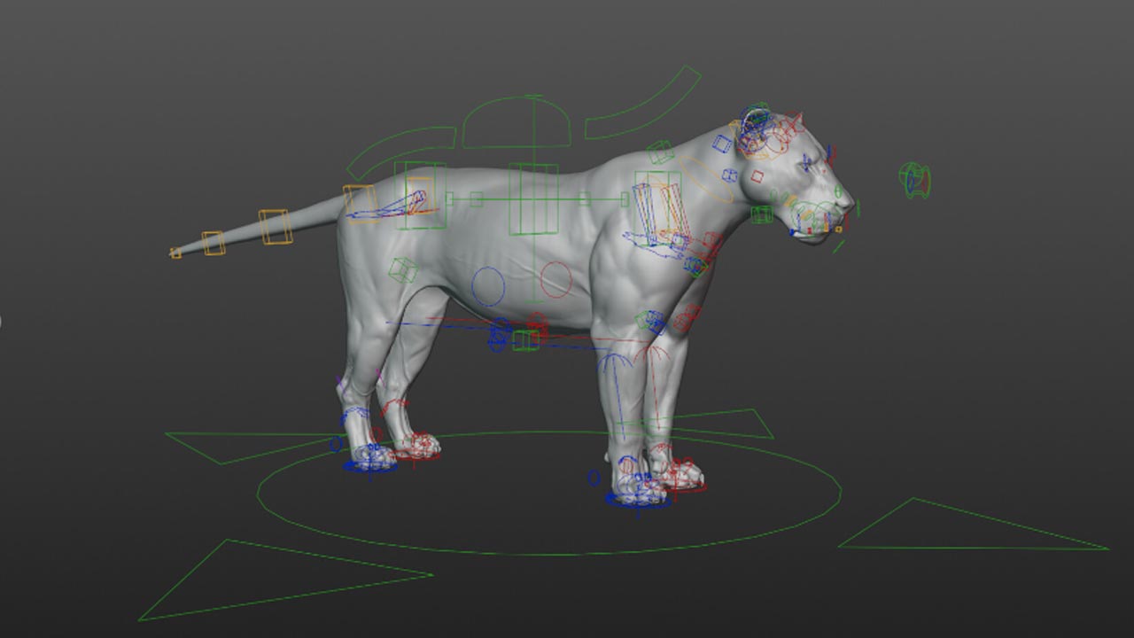Select the green cube on the hind thigh
This screenshot has width=1134, height=638.
[403, 269]
